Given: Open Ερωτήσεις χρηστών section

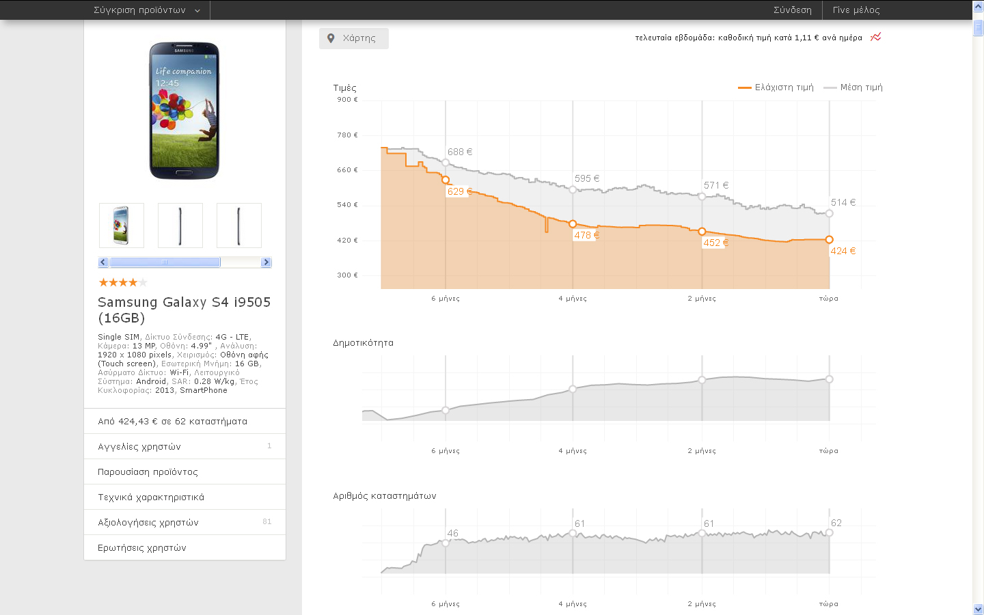Looking at the screenshot, I should [x=184, y=547].
